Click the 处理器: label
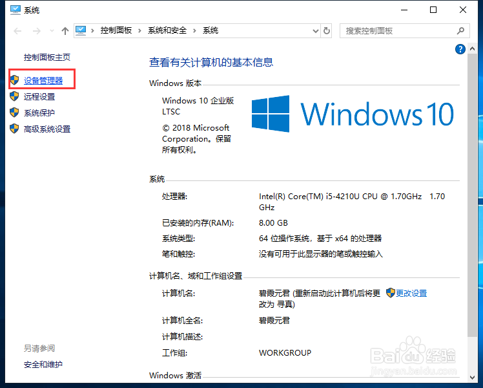Viewport: 483px width, 388px height. pos(174,197)
